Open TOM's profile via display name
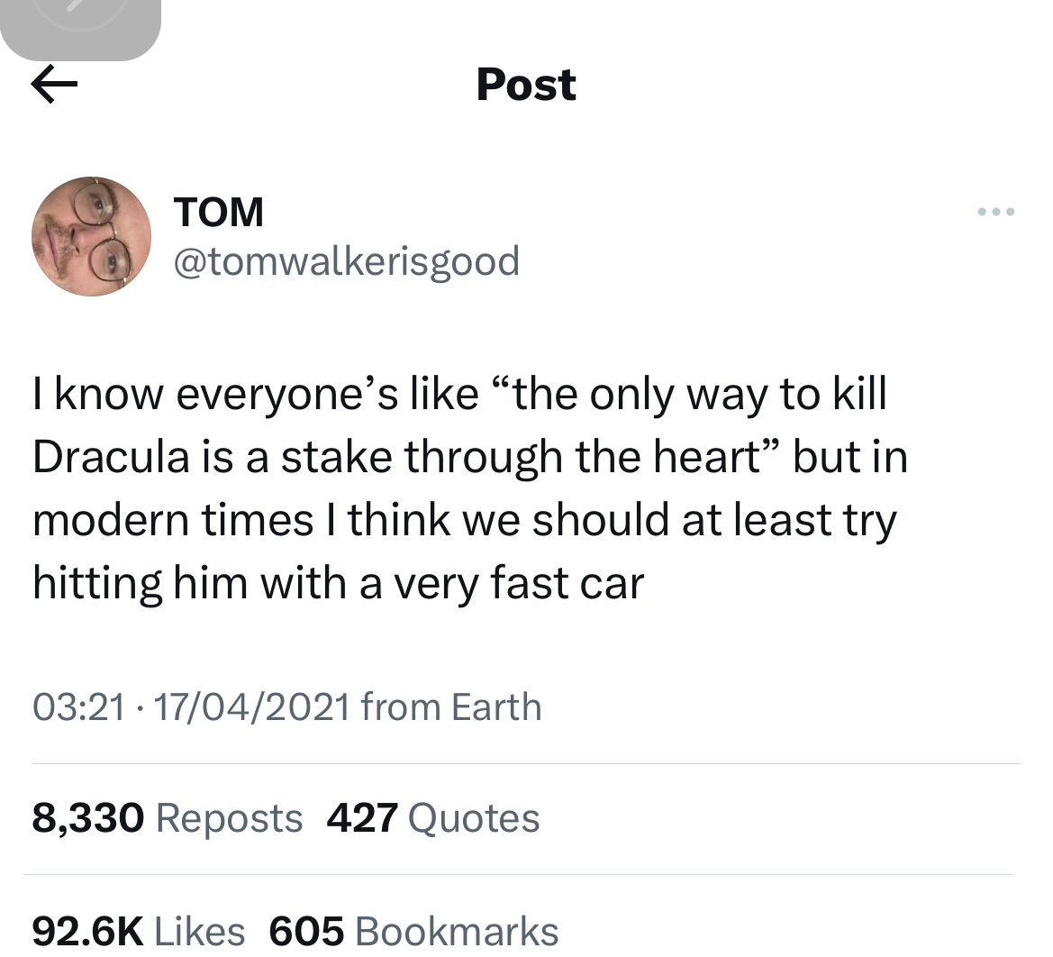The image size is (1053, 957). (219, 211)
